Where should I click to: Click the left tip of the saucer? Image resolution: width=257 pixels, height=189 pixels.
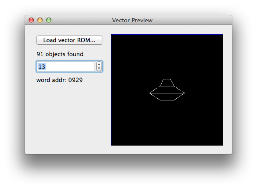tap(150, 93)
